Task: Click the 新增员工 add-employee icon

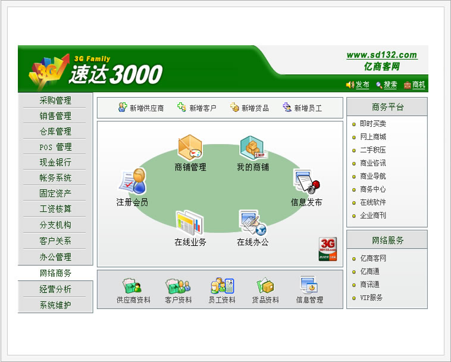Action: click(287, 107)
